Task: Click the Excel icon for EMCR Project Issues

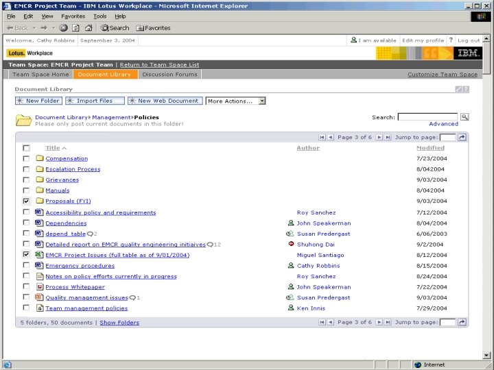Action: pyautogui.click(x=39, y=254)
